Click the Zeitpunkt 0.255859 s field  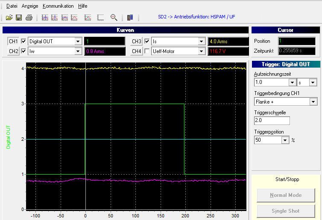(297, 51)
